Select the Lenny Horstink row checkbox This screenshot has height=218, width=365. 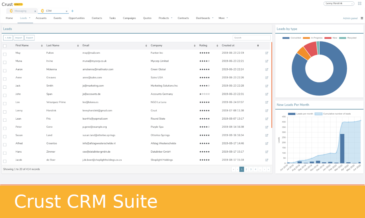coord(5,112)
